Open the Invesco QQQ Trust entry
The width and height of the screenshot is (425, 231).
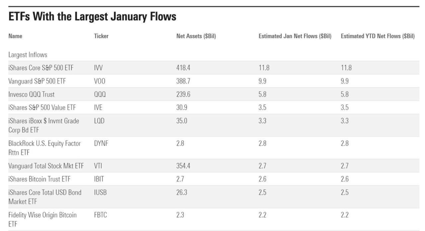(x=32, y=95)
